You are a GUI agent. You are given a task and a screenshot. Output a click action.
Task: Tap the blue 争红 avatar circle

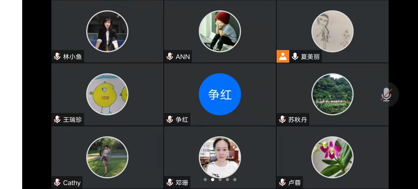click(220, 94)
